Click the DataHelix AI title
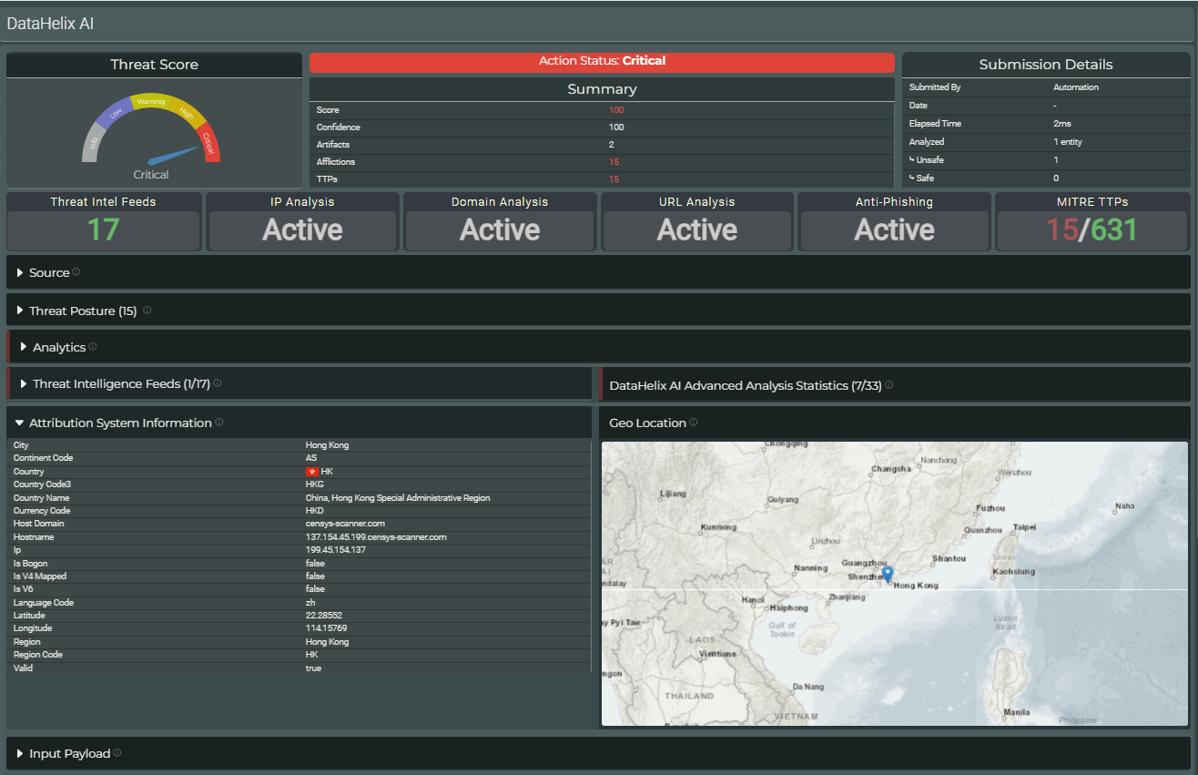The image size is (1198, 775). (50, 24)
